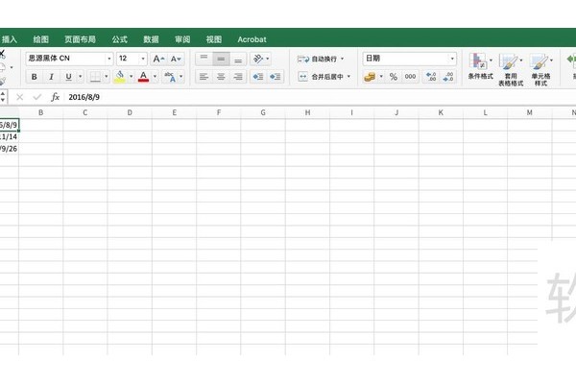Open the 绘图 ribbon tab
The height and width of the screenshot is (384, 576).
(40, 39)
